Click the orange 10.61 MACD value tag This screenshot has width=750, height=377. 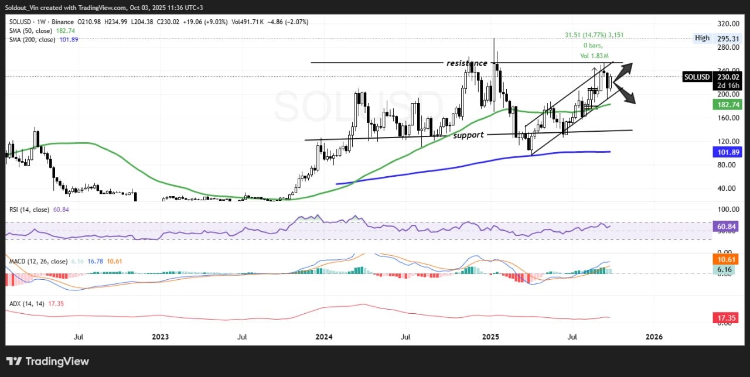click(x=727, y=259)
